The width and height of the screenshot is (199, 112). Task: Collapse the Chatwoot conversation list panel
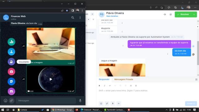coord(92,14)
